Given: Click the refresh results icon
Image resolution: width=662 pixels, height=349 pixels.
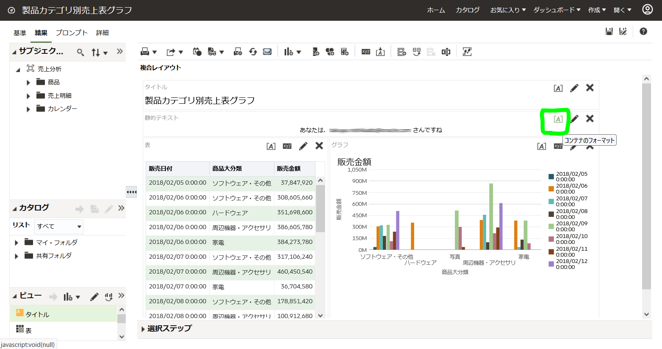Looking at the screenshot, I should pyautogui.click(x=253, y=51).
